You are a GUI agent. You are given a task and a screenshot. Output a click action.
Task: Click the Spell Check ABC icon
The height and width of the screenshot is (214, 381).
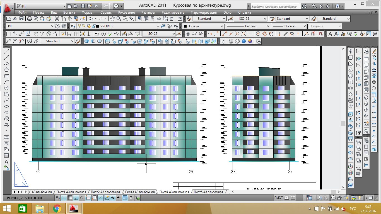click(x=356, y=34)
